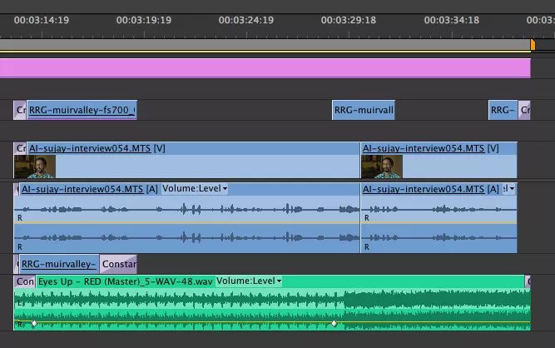Click the time ruler at 00:03:24:19
Screen dimensions: 555x348
[246, 20]
